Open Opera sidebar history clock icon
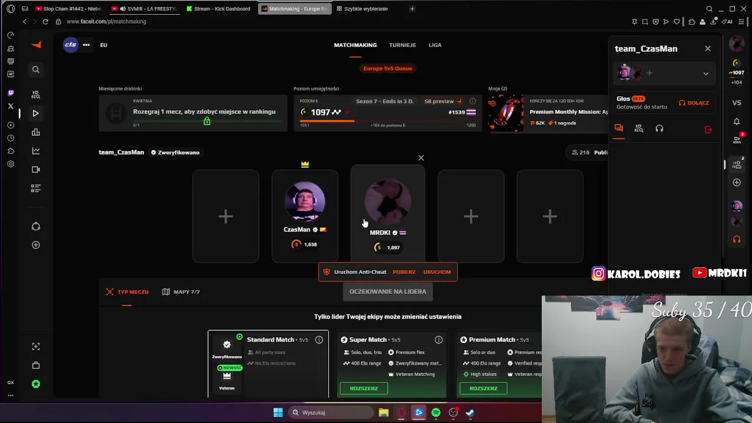The height and width of the screenshot is (423, 752). [11, 138]
